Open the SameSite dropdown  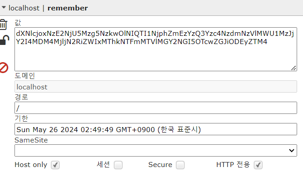tap(156, 150)
